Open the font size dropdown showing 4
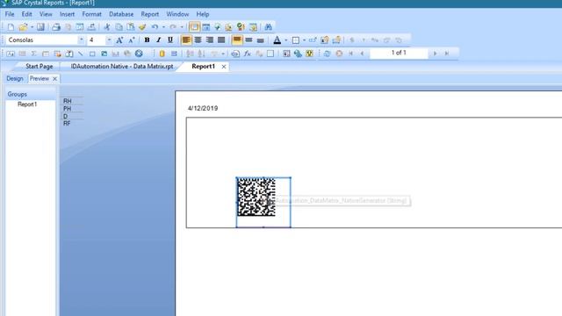The width and height of the screenshot is (562, 316). click(x=109, y=39)
